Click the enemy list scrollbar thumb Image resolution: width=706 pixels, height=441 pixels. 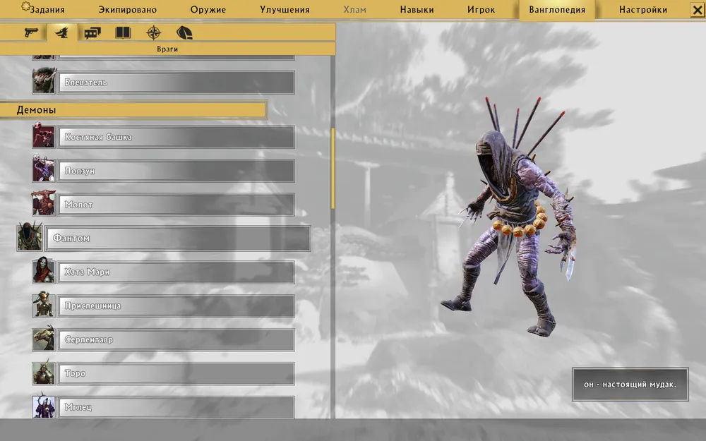(x=333, y=168)
